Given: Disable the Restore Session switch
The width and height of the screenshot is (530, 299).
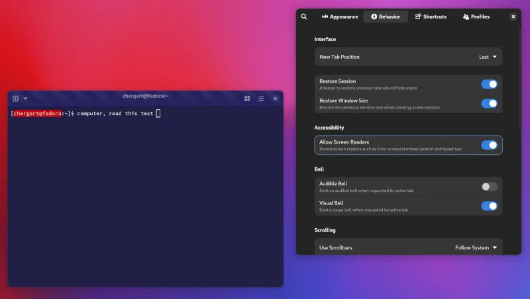Looking at the screenshot, I should [x=489, y=84].
